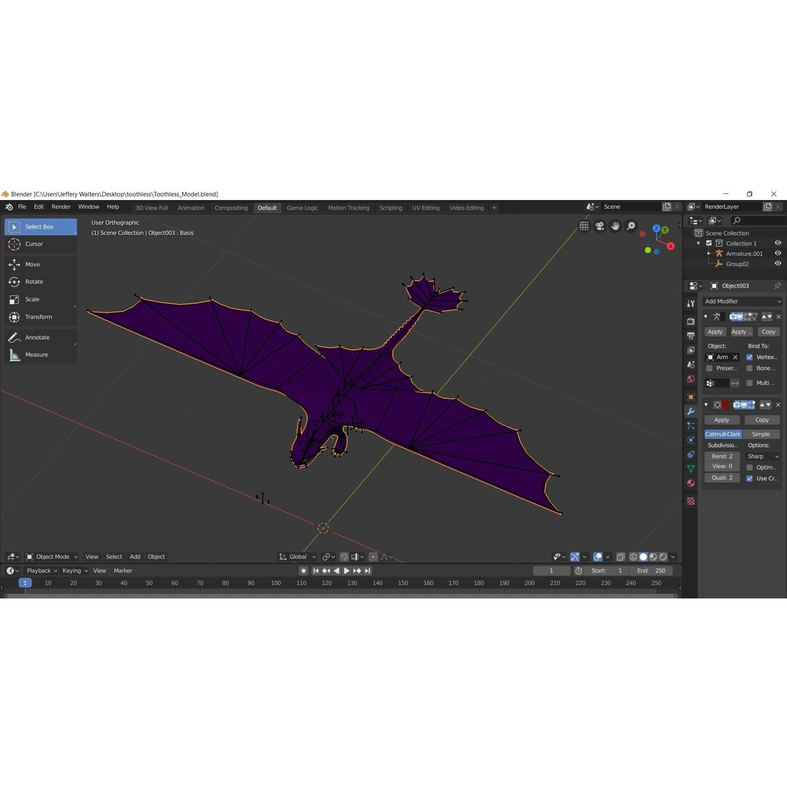Toggle X-ray view in viewport header
This screenshot has width=787, height=787.
621,557
